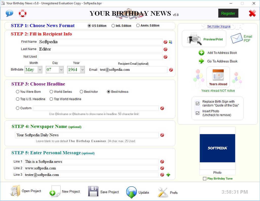The image size is (260, 201).
Task: Click the Add To Address Book label
Action: point(222,53)
